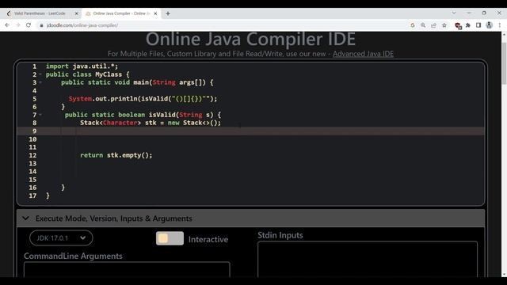The height and width of the screenshot is (285, 507).
Task: Close the Valid Parentheses LeetCode tab
Action: (76, 13)
